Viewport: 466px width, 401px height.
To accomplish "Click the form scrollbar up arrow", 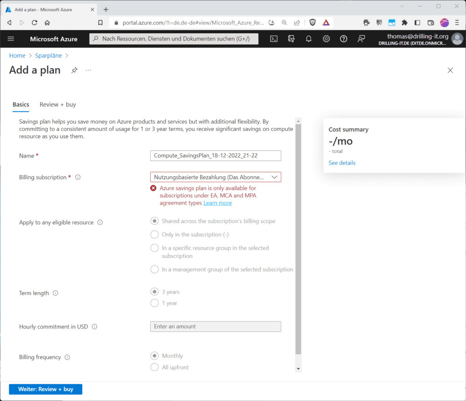I will (299, 121).
